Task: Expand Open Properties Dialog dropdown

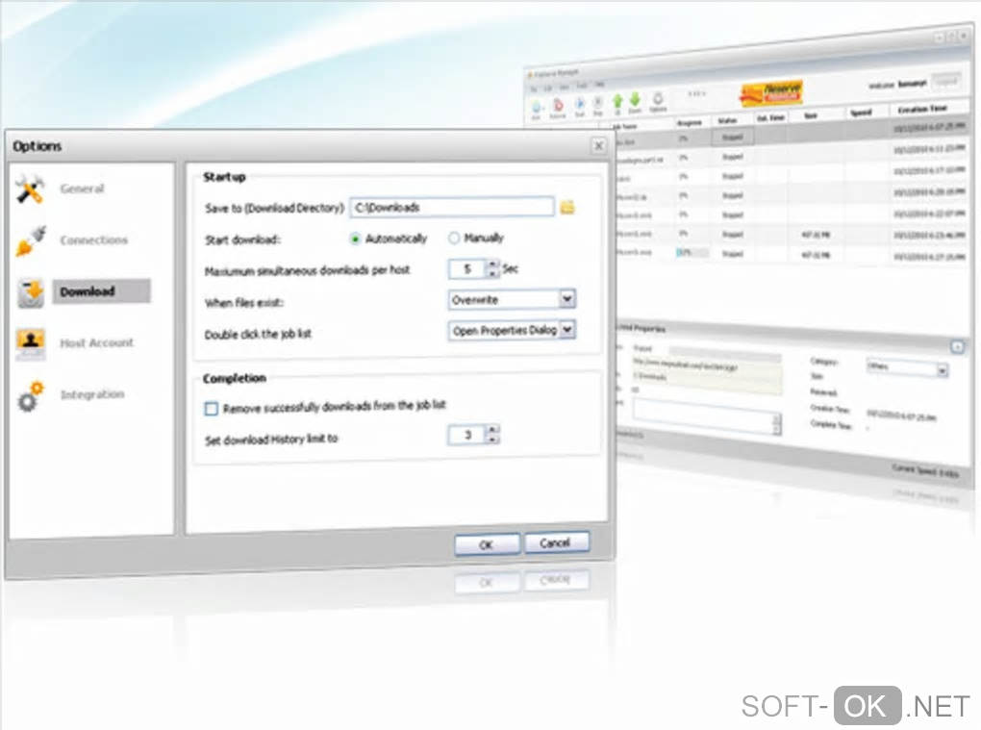Action: (x=566, y=330)
